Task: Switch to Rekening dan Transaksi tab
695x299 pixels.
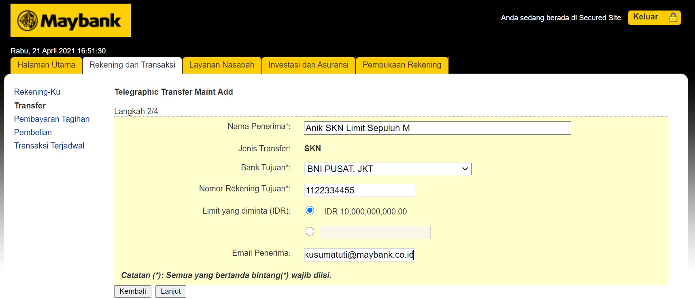Action: point(132,65)
